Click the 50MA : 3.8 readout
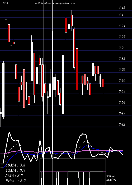 (x=15, y=165)
